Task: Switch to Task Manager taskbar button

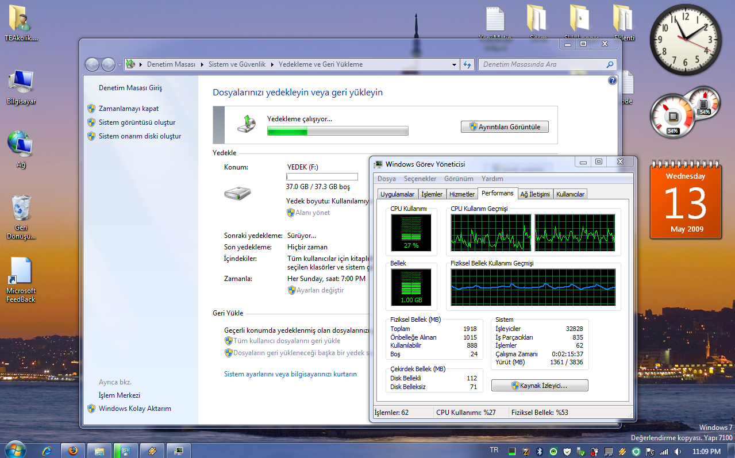Action: tap(179, 451)
